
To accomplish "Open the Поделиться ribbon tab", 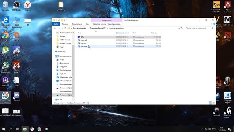I will point(77,24).
